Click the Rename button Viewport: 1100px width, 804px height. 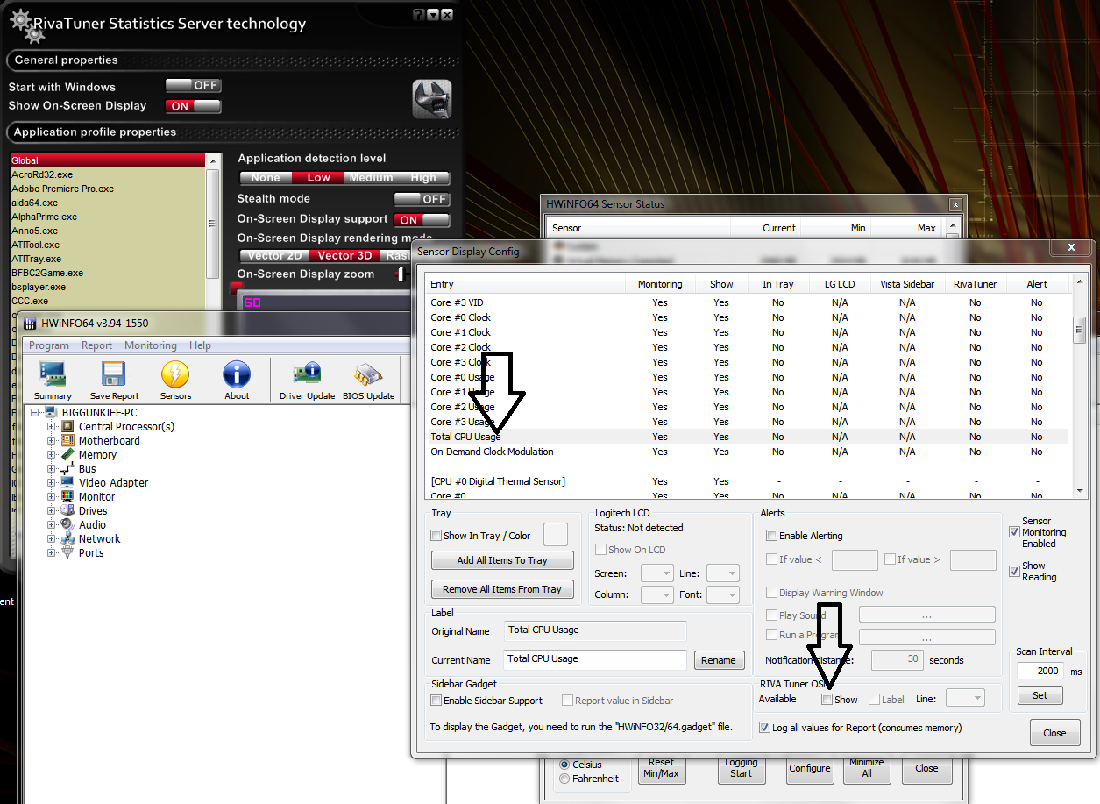[x=719, y=660]
